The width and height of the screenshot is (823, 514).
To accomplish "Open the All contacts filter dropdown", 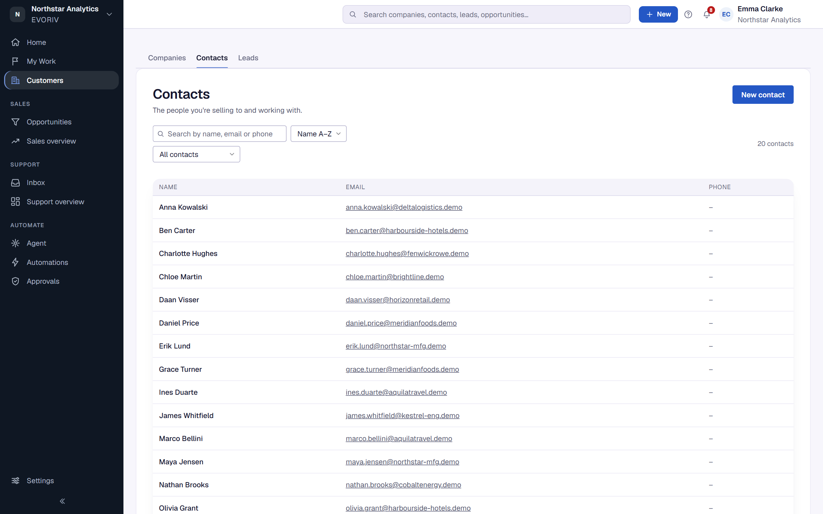I will pyautogui.click(x=196, y=154).
